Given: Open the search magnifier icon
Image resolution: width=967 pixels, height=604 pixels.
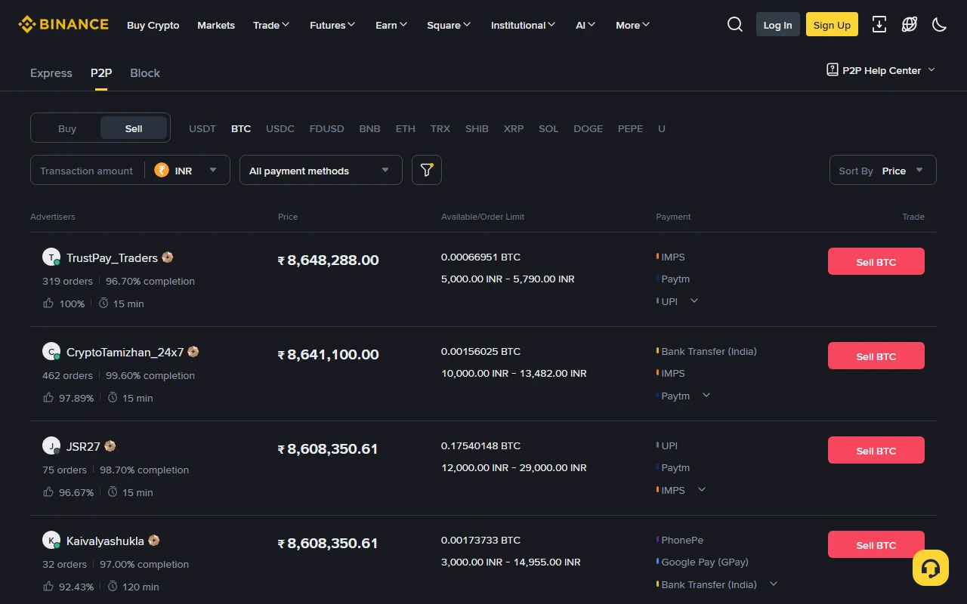Looking at the screenshot, I should pyautogui.click(x=735, y=24).
